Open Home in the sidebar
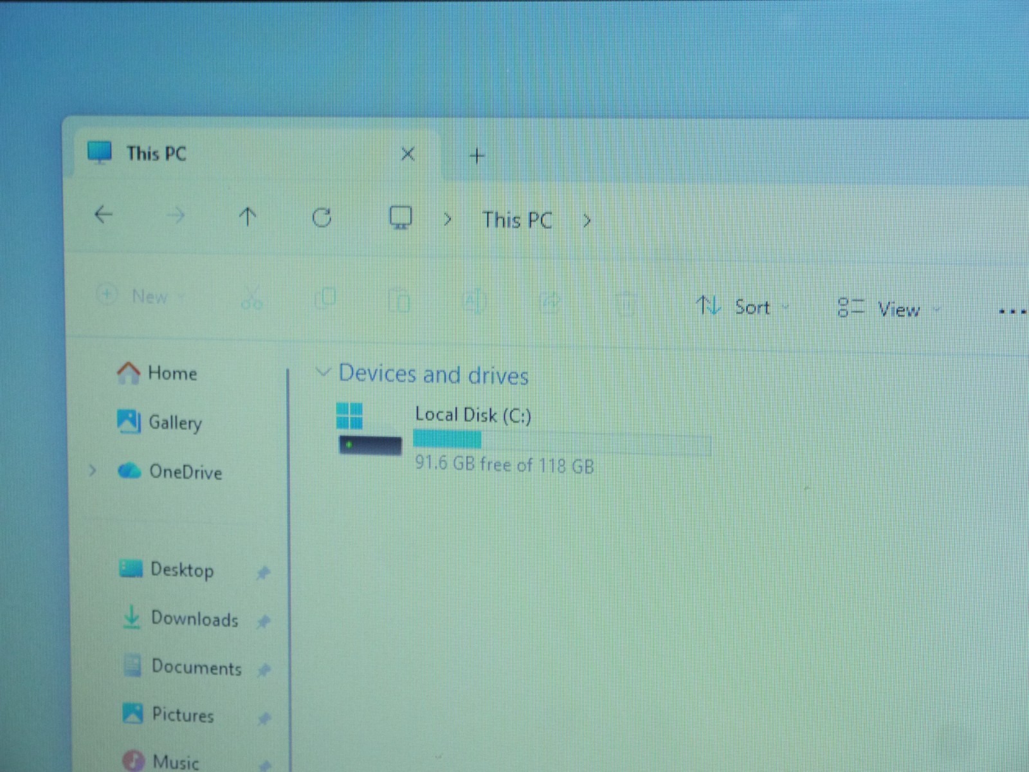 (x=157, y=372)
